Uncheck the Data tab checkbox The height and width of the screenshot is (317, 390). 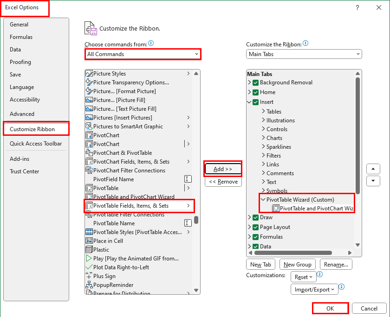[255, 246]
